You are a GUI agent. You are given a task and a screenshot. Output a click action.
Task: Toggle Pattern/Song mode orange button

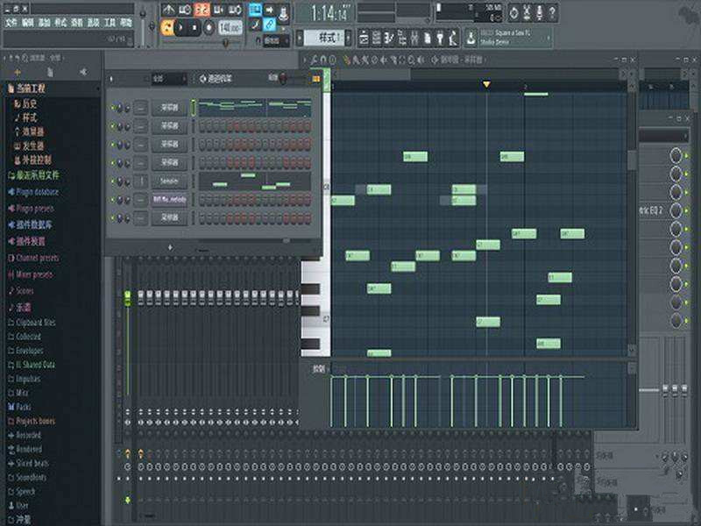[167, 27]
